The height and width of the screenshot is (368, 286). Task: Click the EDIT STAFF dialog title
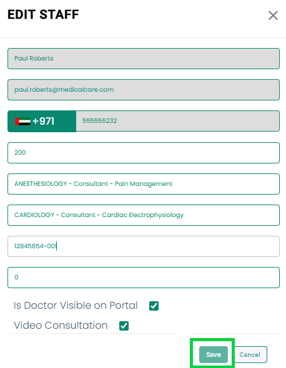pyautogui.click(x=43, y=14)
